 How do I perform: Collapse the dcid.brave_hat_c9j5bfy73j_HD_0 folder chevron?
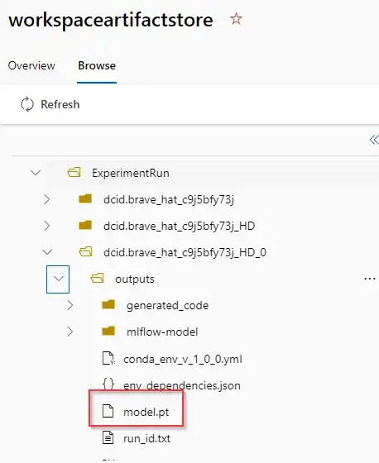pos(47,252)
